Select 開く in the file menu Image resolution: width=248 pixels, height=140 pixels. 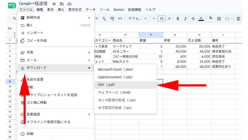pyautogui.click(x=56, y=25)
